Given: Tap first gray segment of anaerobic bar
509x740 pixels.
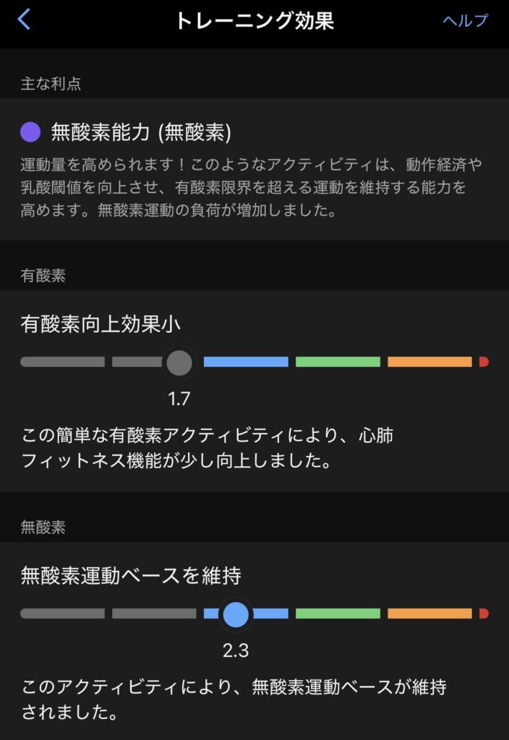Looking at the screenshot, I should tap(62, 614).
